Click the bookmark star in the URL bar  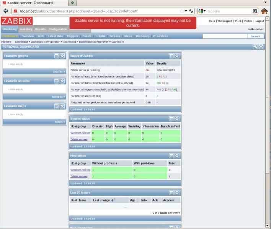pos(181,11)
